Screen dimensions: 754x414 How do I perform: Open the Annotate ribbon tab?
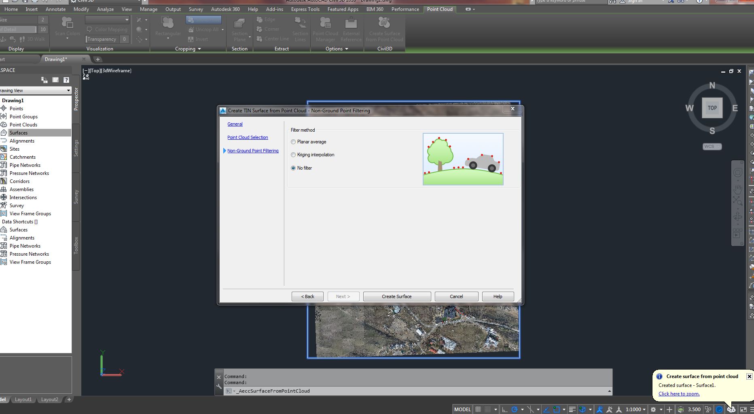(x=55, y=9)
